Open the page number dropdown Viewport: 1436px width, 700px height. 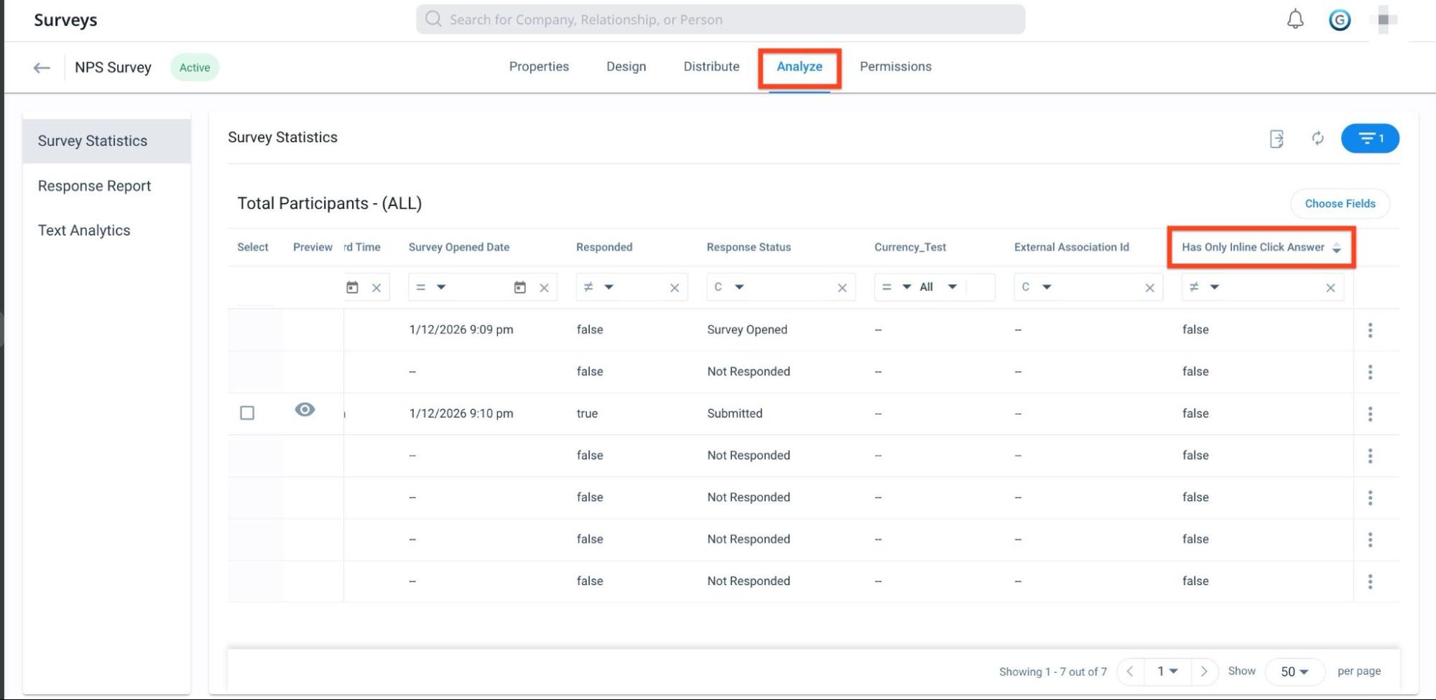click(1167, 671)
